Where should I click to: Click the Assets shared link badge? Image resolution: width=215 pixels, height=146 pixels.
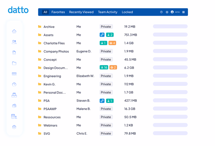point(102,35)
